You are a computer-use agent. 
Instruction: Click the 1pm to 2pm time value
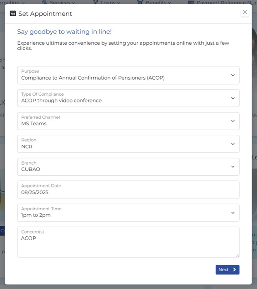coord(36,215)
